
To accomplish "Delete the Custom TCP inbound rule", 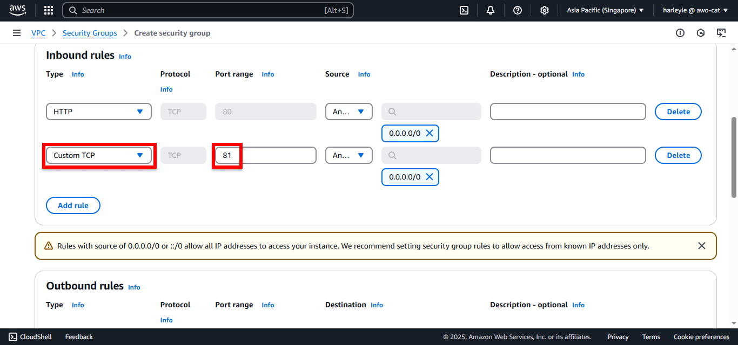I will pos(679,155).
